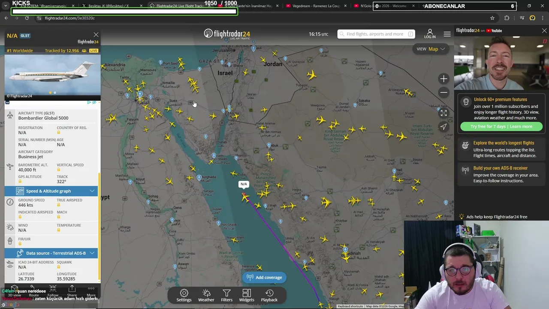Zoom in the map with the plus button
Image resolution: width=549 pixels, height=309 pixels.
coord(443,79)
